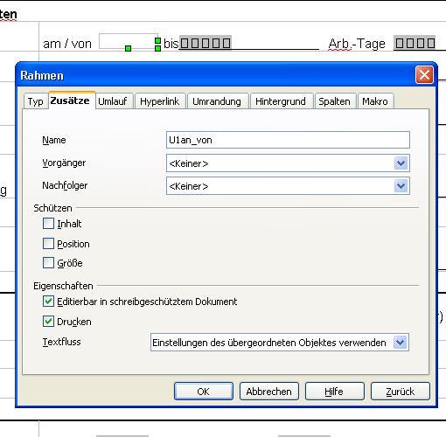Reset settings with the Zurück button
446x437 pixels.
click(x=401, y=392)
